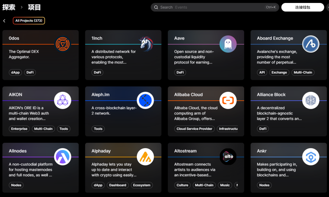
Task: Click the Multi-Chain tag on AIKON card
Action: [43, 129]
